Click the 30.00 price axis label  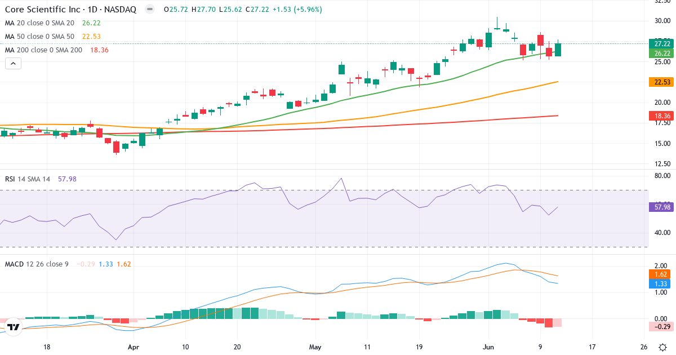[661, 21]
